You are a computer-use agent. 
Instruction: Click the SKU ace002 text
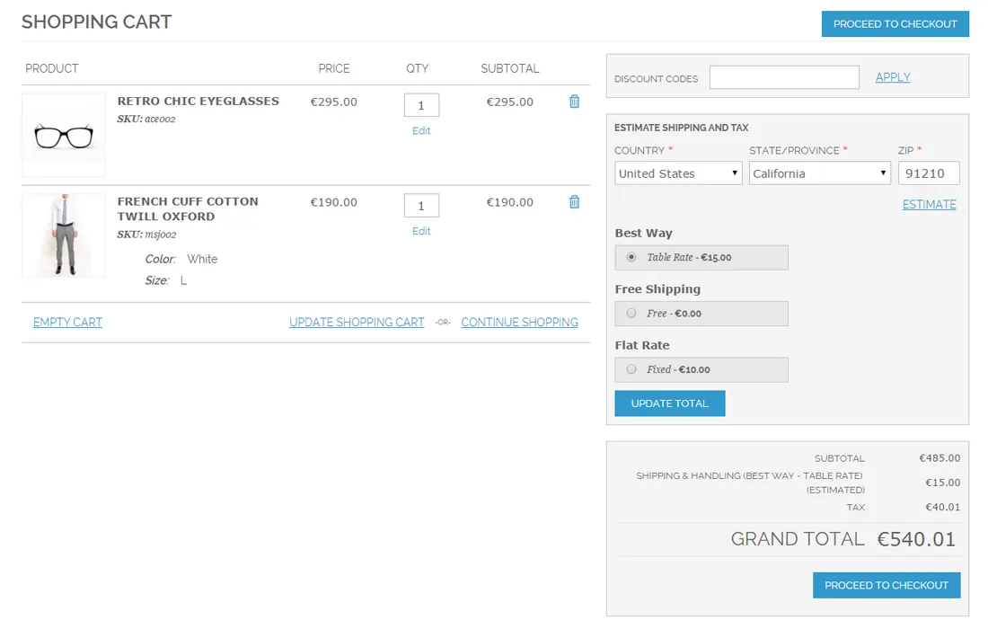point(146,119)
